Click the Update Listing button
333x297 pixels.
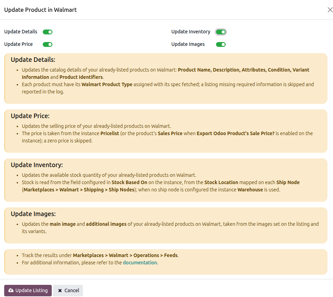point(28,290)
